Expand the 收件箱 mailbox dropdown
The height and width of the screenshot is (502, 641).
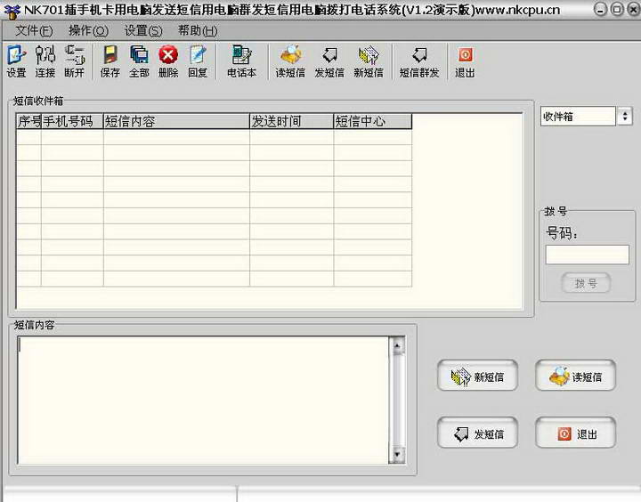(x=578, y=117)
